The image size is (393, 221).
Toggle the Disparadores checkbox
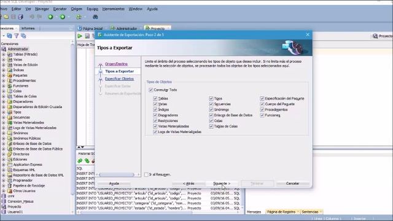155,115
